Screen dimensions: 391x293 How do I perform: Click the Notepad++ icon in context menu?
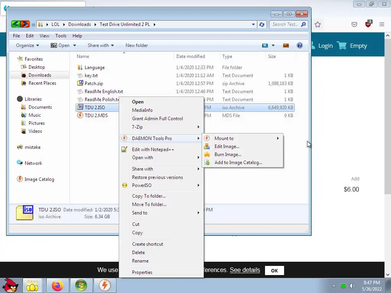click(x=124, y=150)
